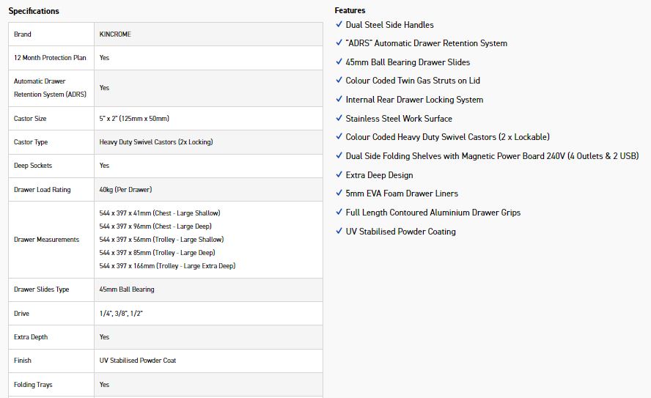Click the Drawer Measurements row label

point(46,240)
